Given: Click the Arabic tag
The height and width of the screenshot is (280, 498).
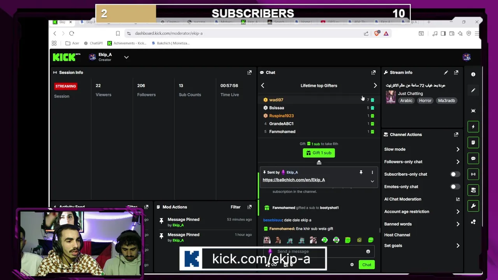Looking at the screenshot, I should pos(406,101).
